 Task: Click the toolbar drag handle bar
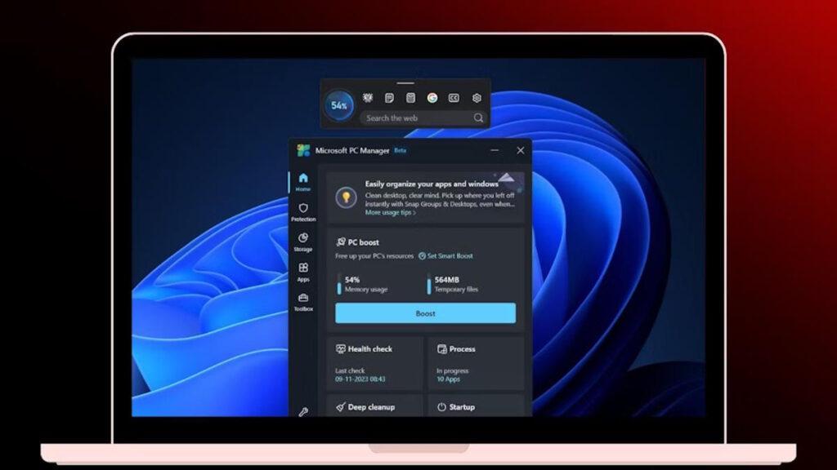pyautogui.click(x=405, y=83)
